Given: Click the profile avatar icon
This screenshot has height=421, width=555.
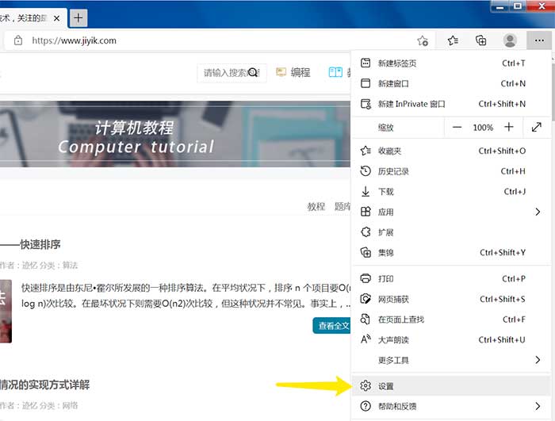Looking at the screenshot, I should click(x=510, y=40).
